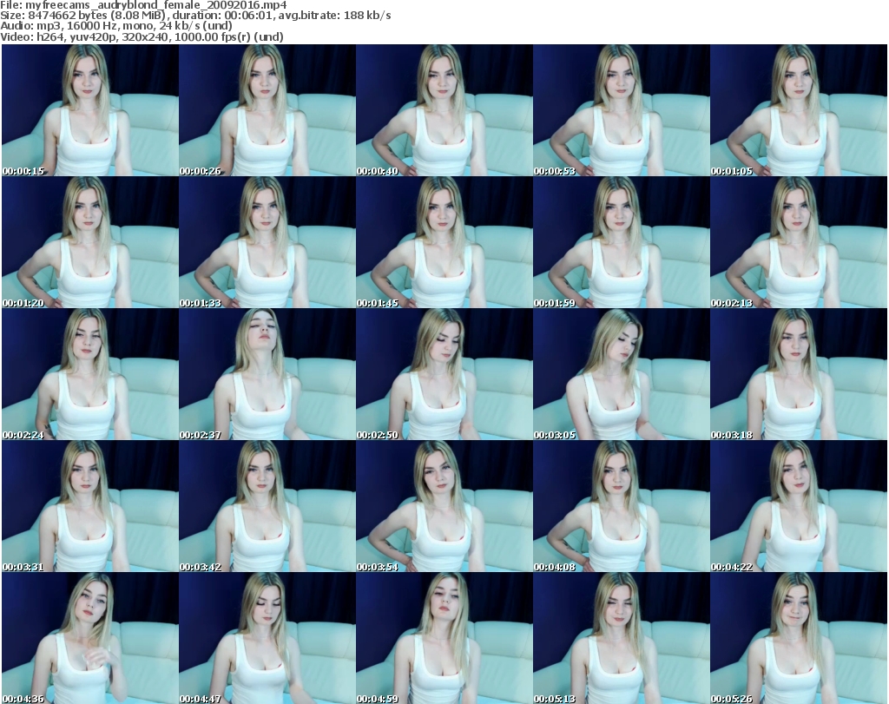Choose the thumbnail frame stamped 00:03:54

444,506
